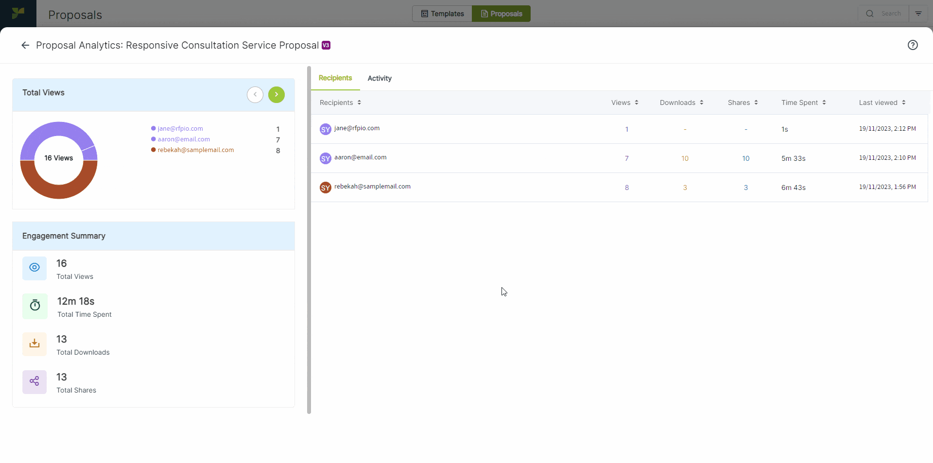Click aaron@email.com in recipients table
The image size is (933, 463).
point(361,157)
